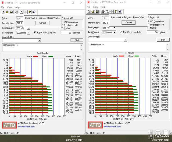Select I/O Comparison radio in left window
This screenshot has width=172, height=142.
62,22
